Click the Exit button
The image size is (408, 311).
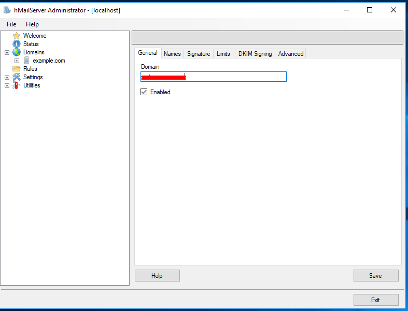376,300
